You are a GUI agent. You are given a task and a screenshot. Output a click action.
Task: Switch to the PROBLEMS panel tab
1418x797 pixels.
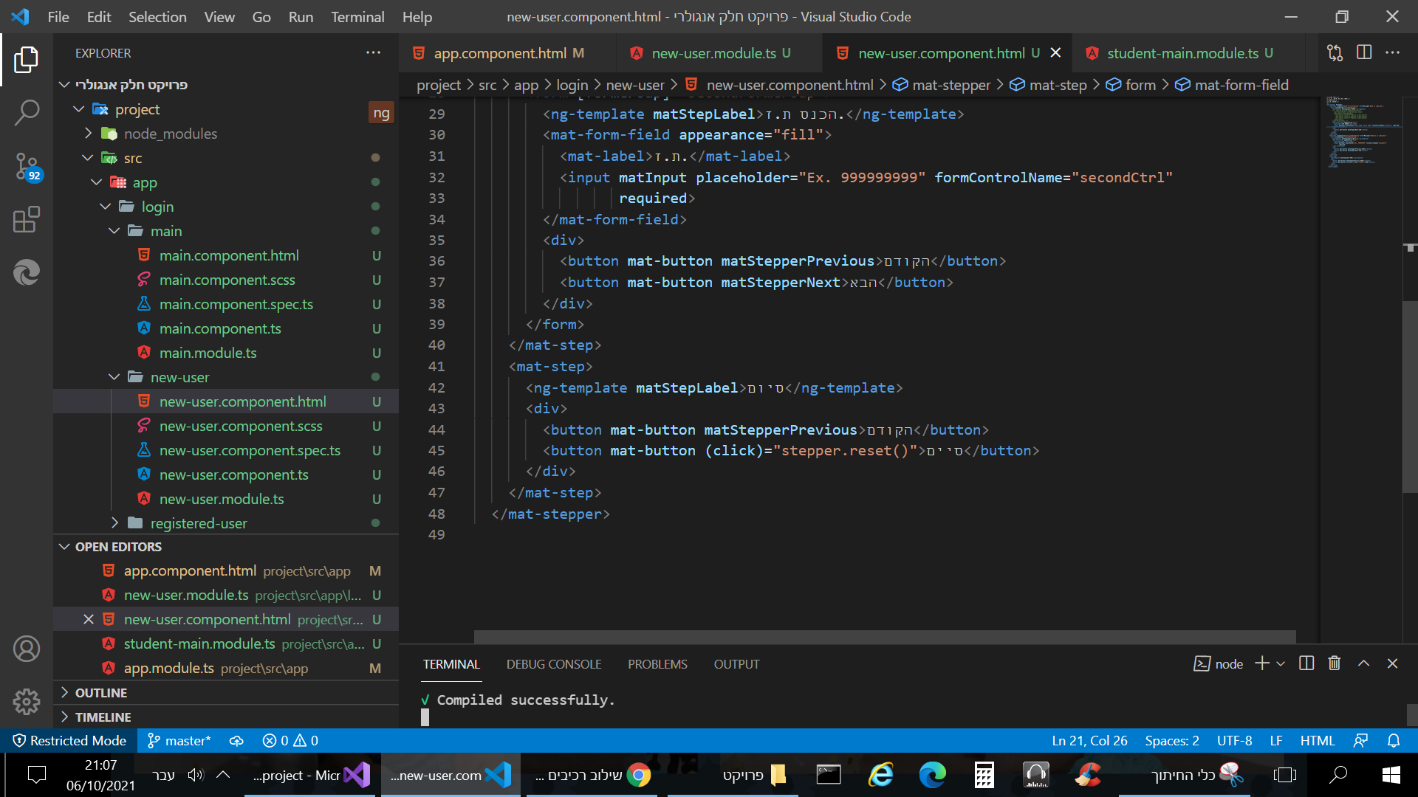pos(657,664)
